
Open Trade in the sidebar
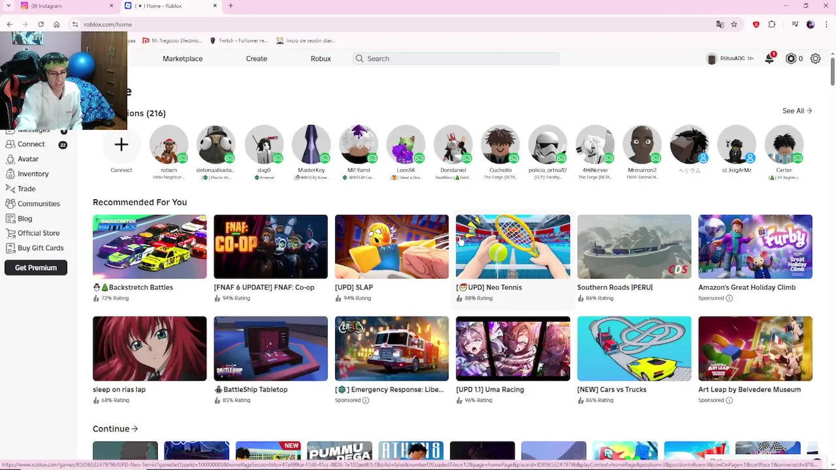tap(26, 189)
